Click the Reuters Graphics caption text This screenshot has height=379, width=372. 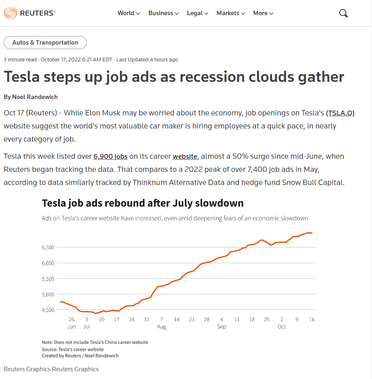point(51,369)
